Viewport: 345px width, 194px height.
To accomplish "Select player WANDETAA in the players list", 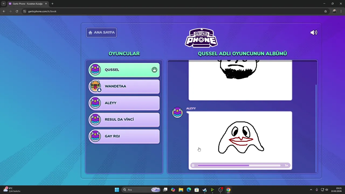I will 124,86.
